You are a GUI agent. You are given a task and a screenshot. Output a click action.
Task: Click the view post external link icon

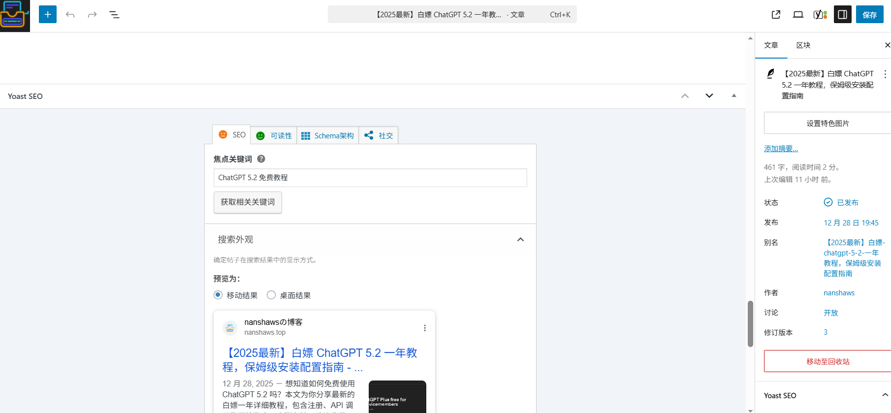pyautogui.click(x=776, y=15)
